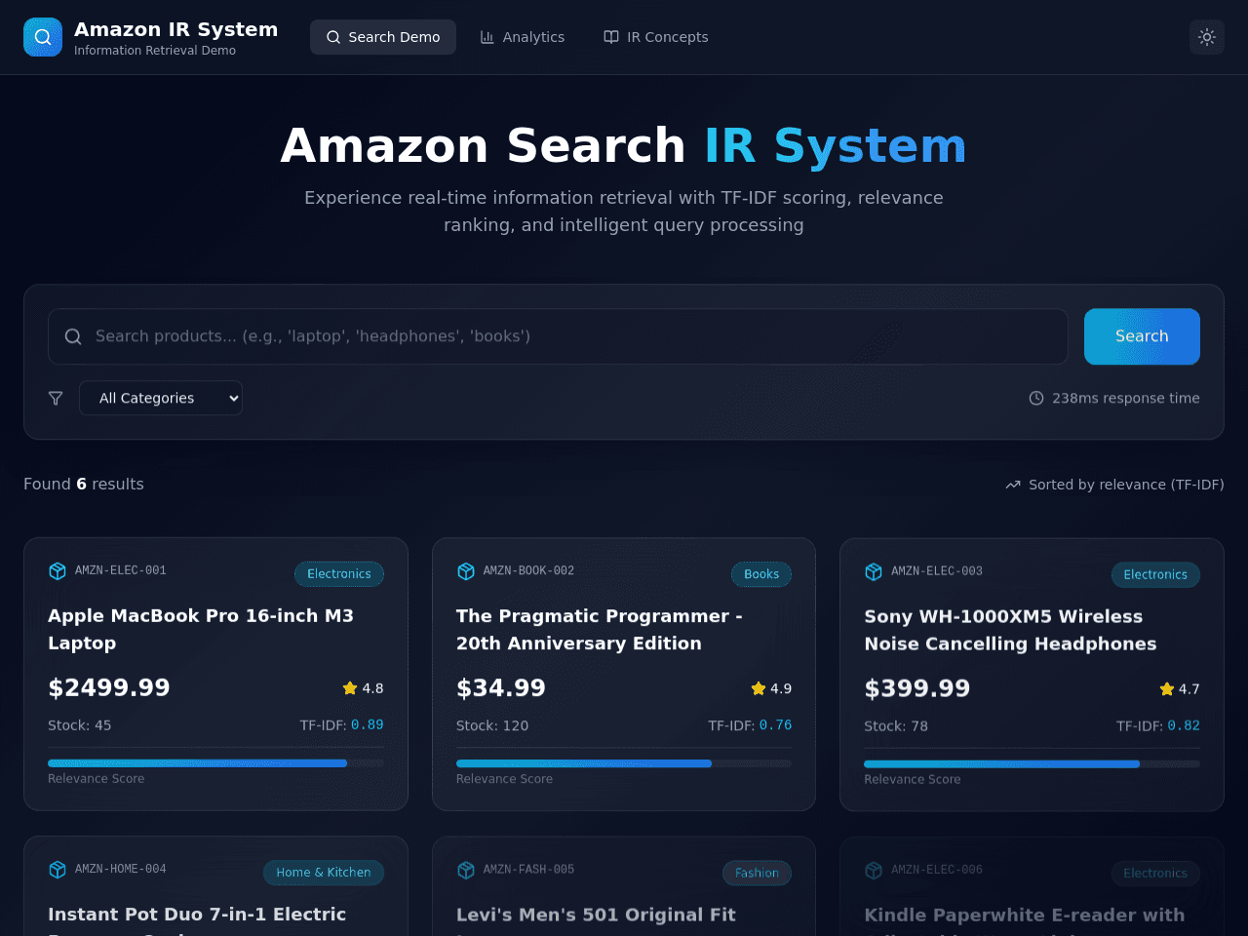Click the $34.99 price
This screenshot has width=1248, height=936.
pyautogui.click(x=501, y=688)
